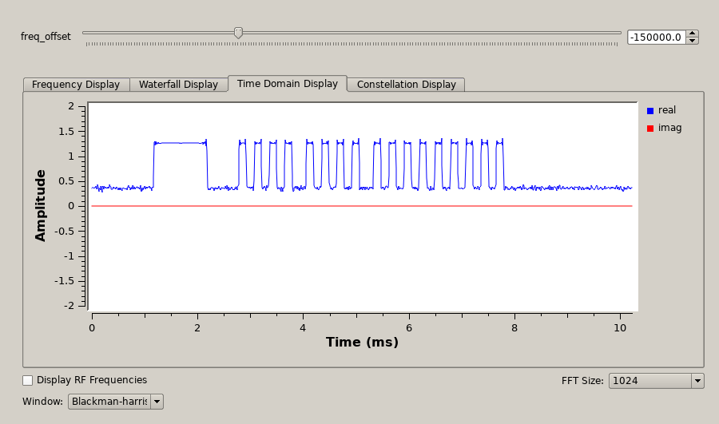The height and width of the screenshot is (424, 719).
Task: Increase freq_offset with the up arrow
Action: coord(693,34)
